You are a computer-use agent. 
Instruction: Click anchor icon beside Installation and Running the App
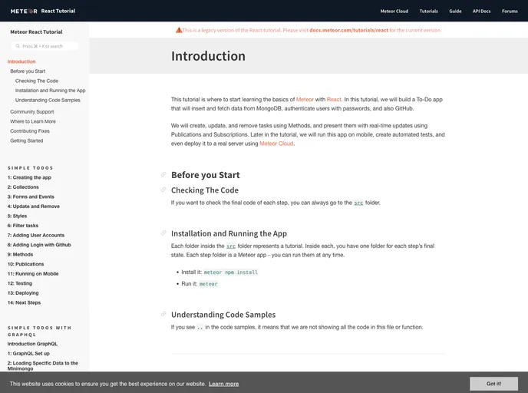tap(163, 233)
